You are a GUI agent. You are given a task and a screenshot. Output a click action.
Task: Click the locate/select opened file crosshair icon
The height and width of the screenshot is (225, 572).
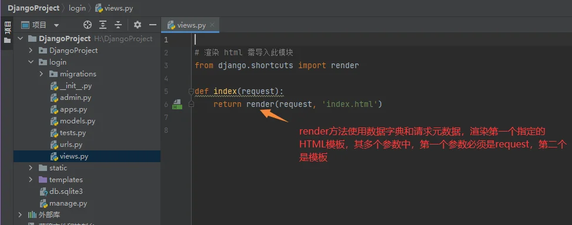pyautogui.click(x=88, y=25)
